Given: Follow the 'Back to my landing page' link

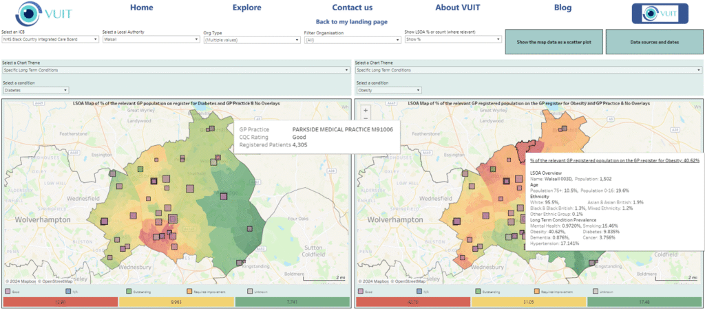Looking at the screenshot, I should (x=351, y=22).
